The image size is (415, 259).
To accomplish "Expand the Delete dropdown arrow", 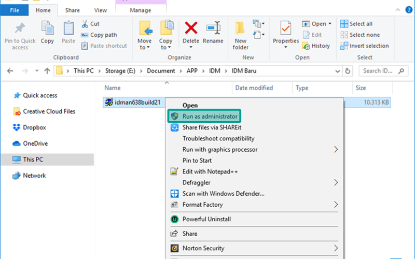I will pos(191,47).
